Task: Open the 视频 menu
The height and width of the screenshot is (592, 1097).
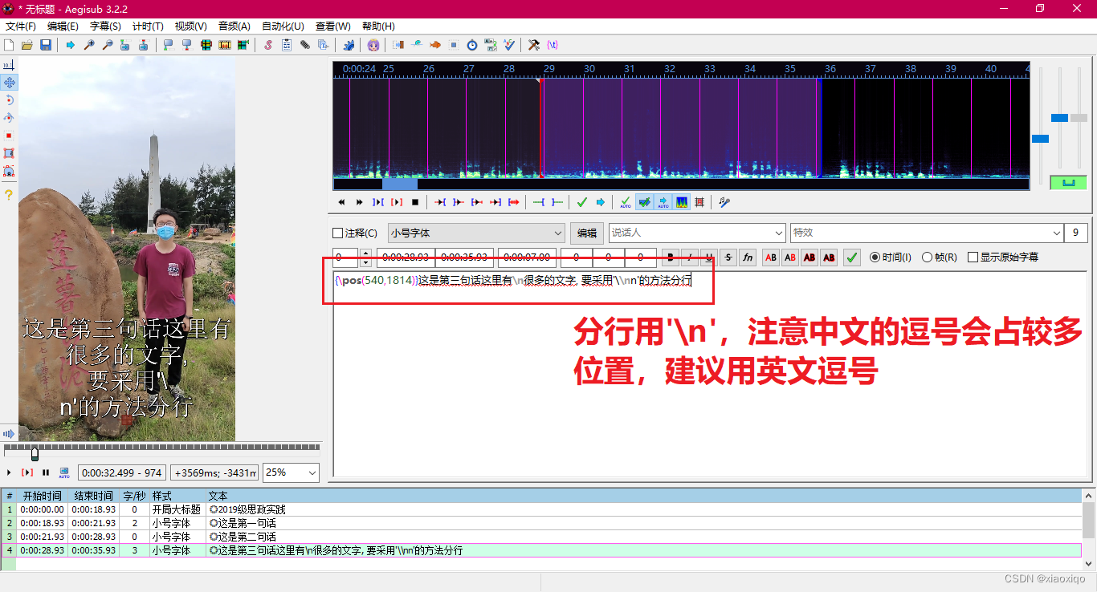Action: (190, 26)
